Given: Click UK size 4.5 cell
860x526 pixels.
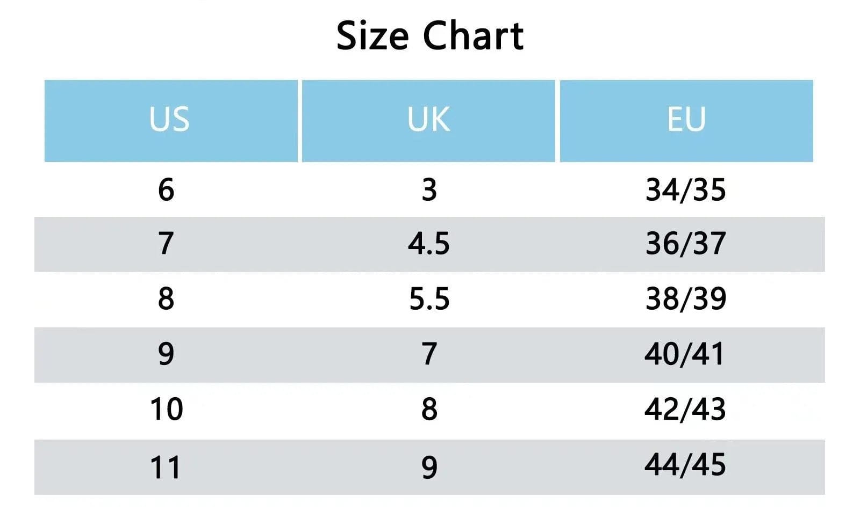Looking at the screenshot, I should pos(428,244).
